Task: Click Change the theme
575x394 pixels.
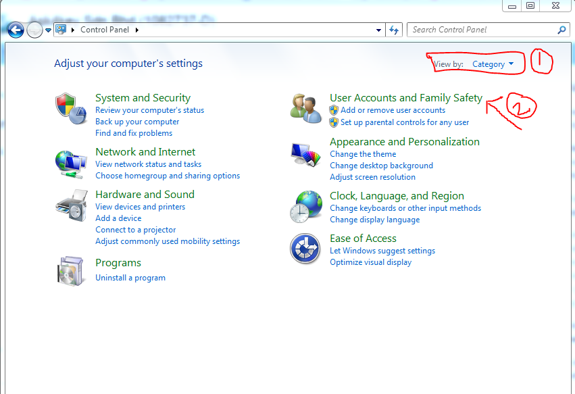Action: (x=363, y=154)
